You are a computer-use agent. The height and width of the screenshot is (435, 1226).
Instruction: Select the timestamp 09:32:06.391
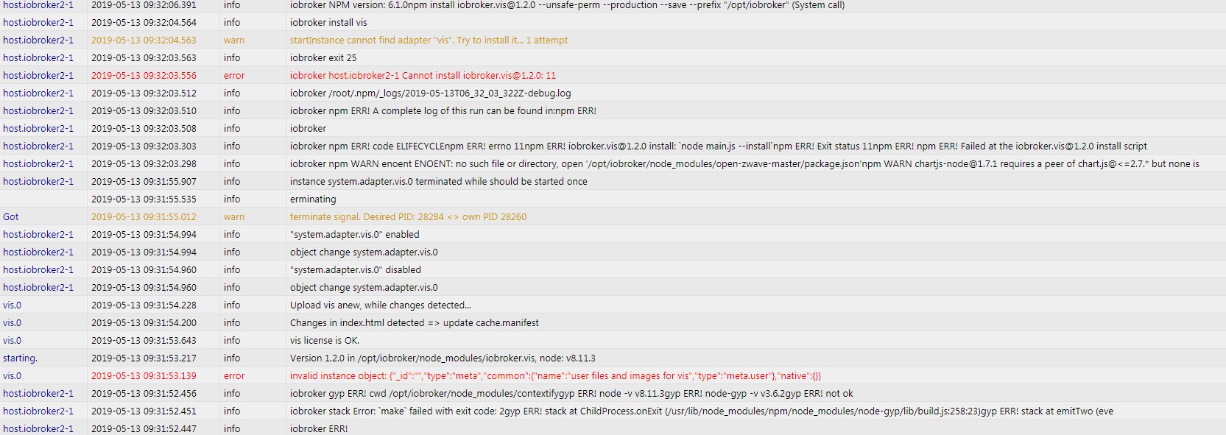click(144, 5)
